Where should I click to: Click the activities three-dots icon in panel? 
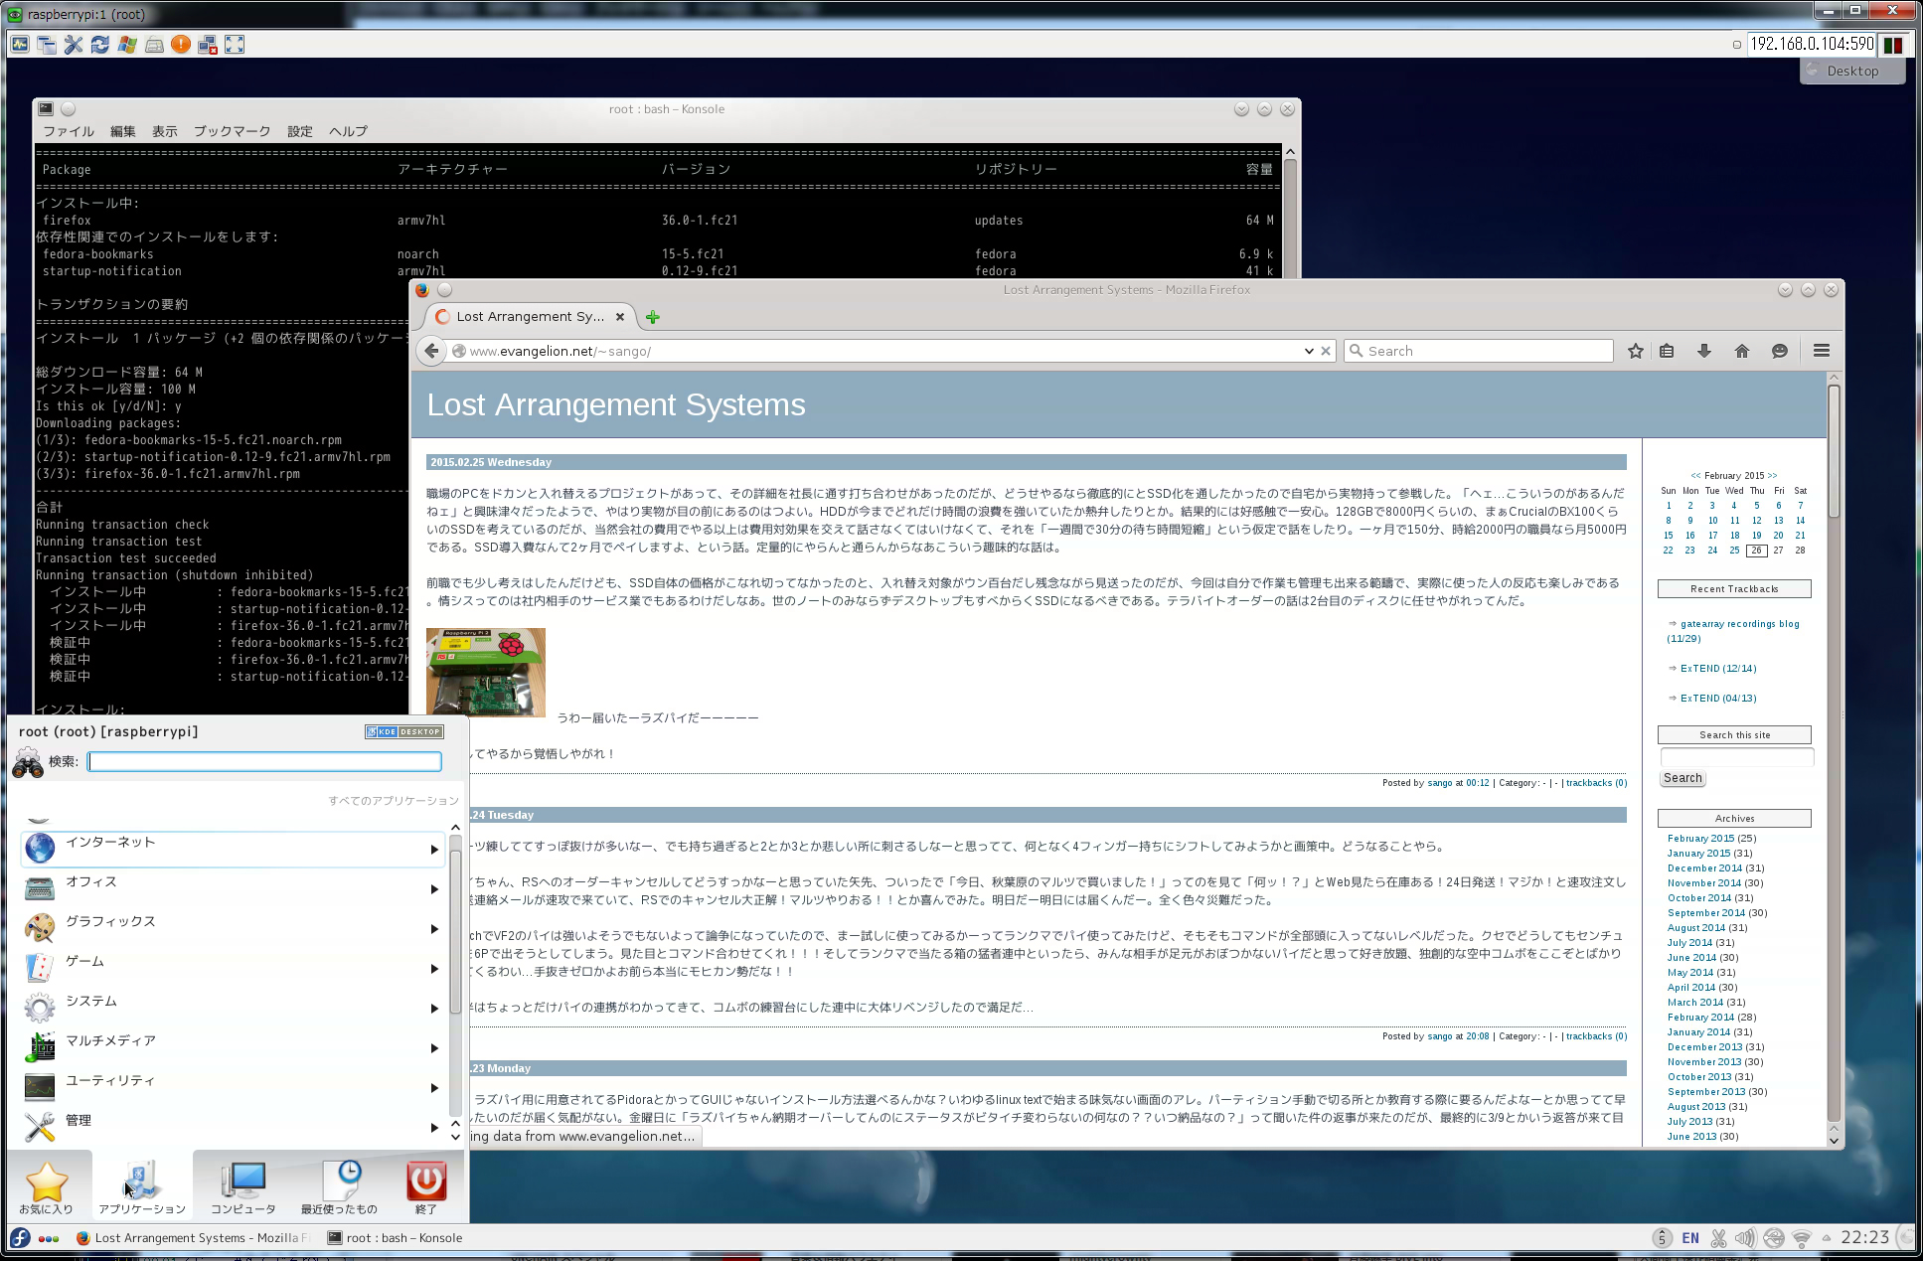(49, 1238)
